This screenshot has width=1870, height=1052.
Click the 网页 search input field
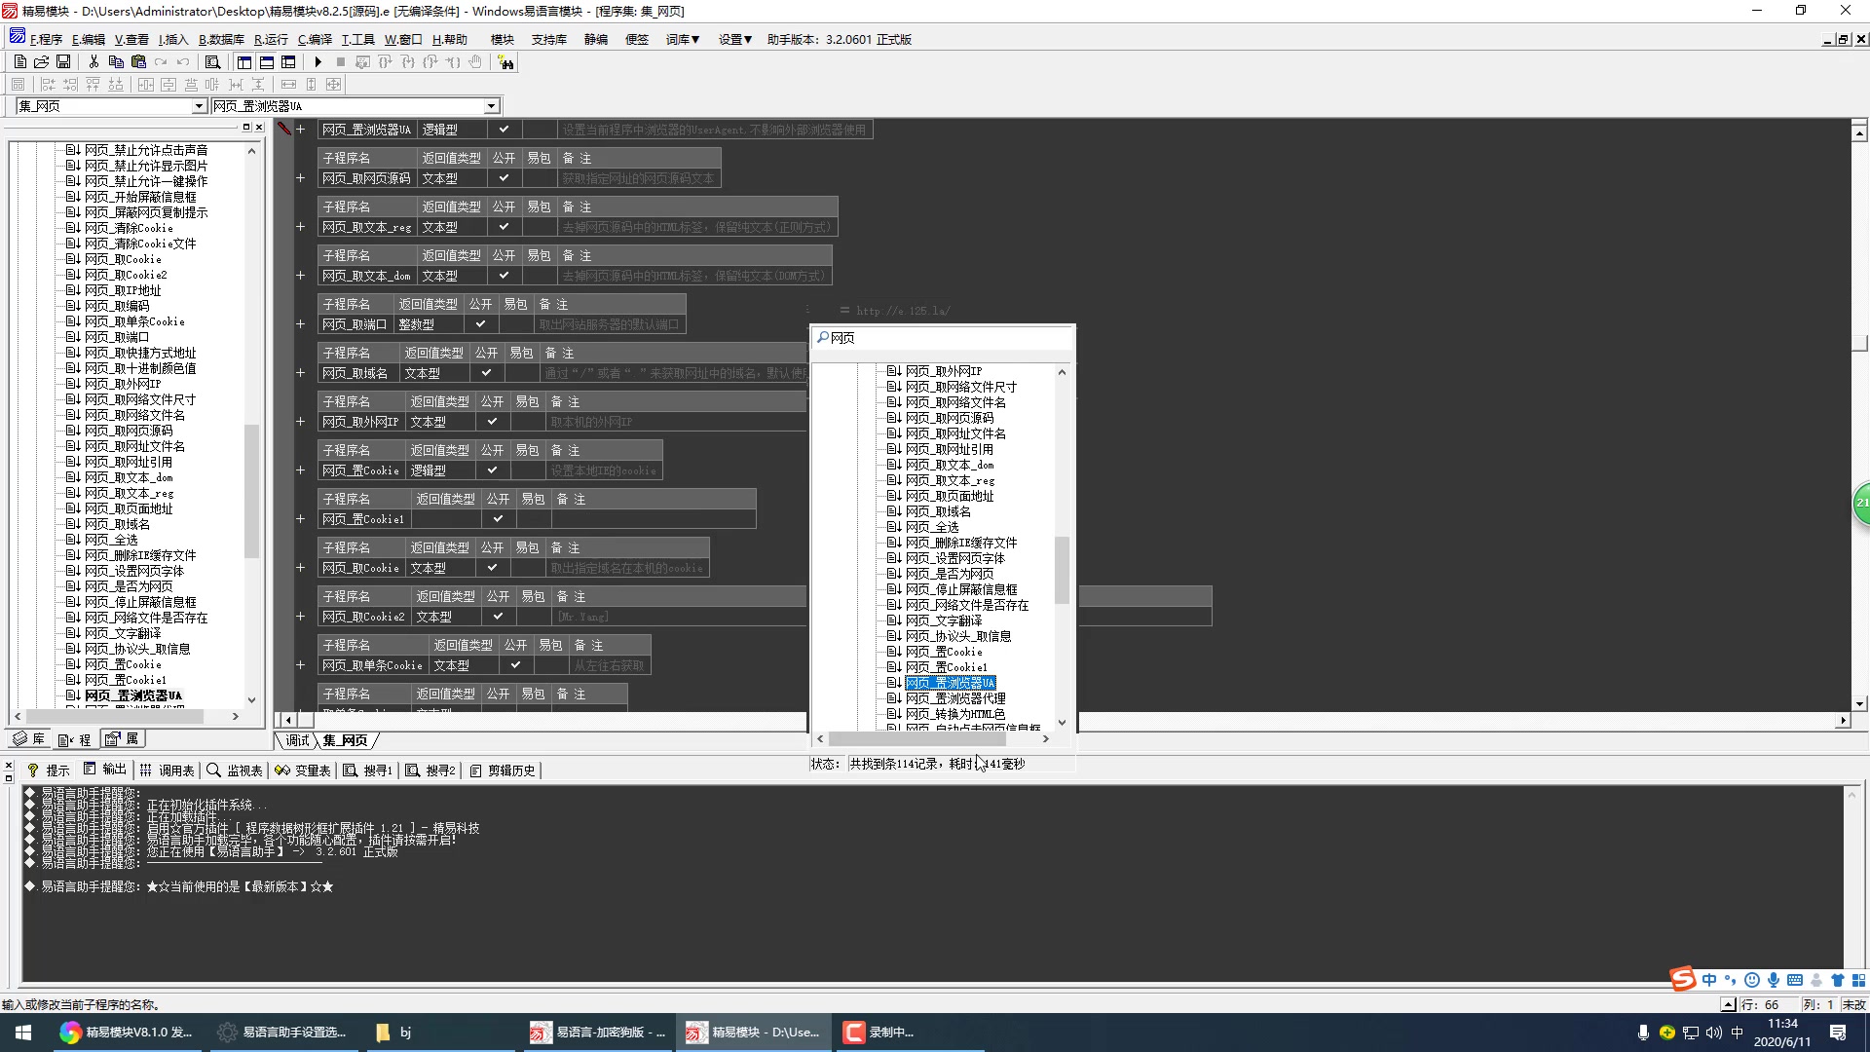tap(943, 338)
